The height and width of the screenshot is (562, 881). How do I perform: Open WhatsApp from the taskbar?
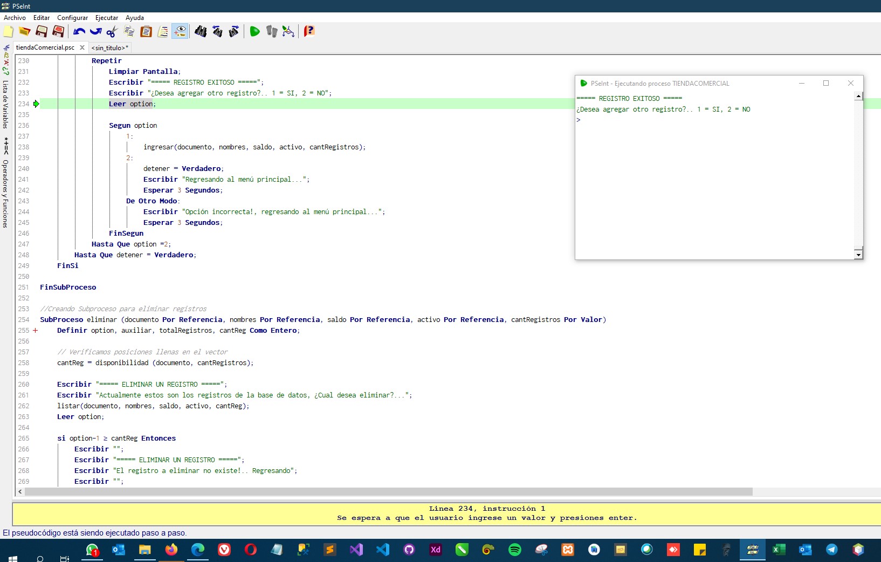[92, 550]
